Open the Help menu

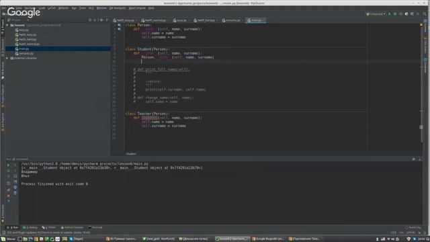coord(151,8)
